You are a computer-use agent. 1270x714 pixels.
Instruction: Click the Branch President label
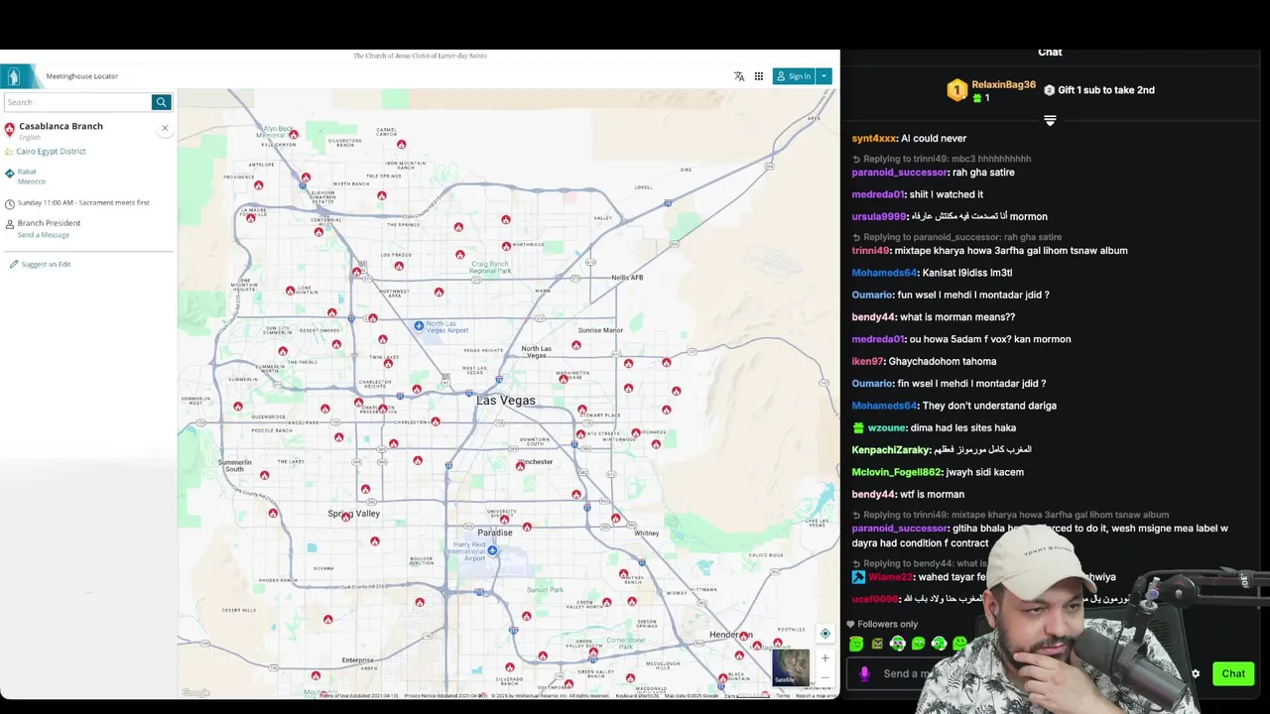pyautogui.click(x=49, y=223)
